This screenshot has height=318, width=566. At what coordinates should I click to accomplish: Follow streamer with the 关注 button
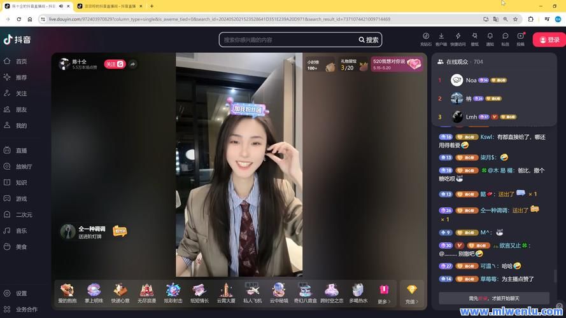[115, 64]
